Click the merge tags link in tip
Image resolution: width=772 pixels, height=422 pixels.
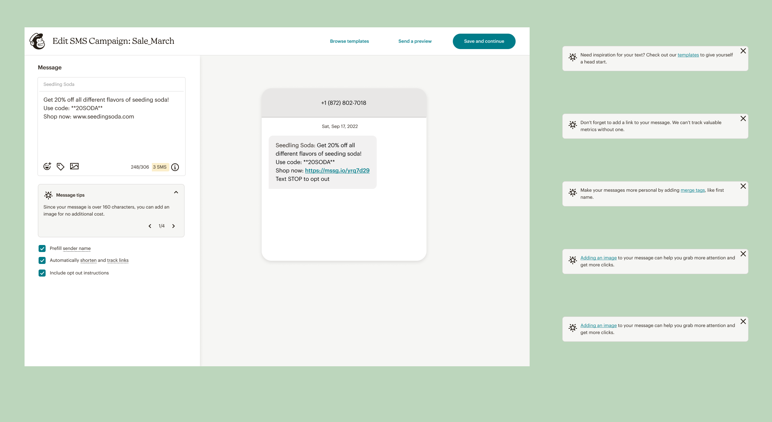pyautogui.click(x=692, y=190)
